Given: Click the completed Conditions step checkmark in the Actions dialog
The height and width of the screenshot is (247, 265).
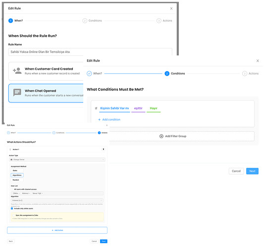Looking at the screenshot, I should coord(54,133).
